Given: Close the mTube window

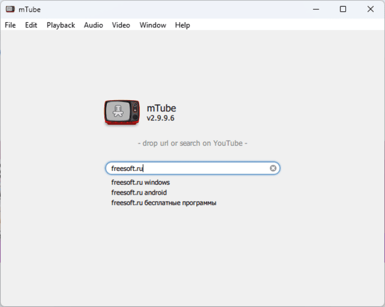Looking at the screenshot, I should [371, 9].
